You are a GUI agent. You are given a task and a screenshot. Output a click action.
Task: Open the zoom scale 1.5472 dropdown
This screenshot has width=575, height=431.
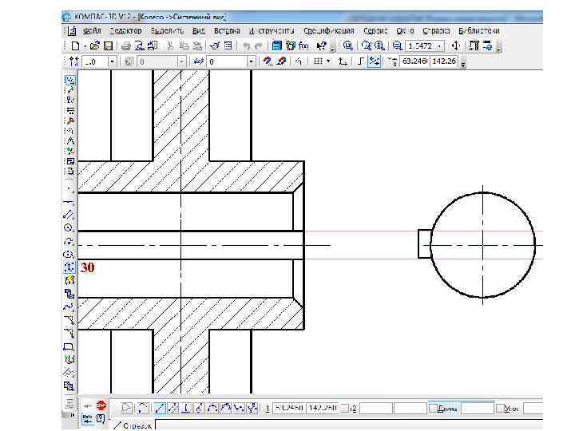[x=440, y=46]
